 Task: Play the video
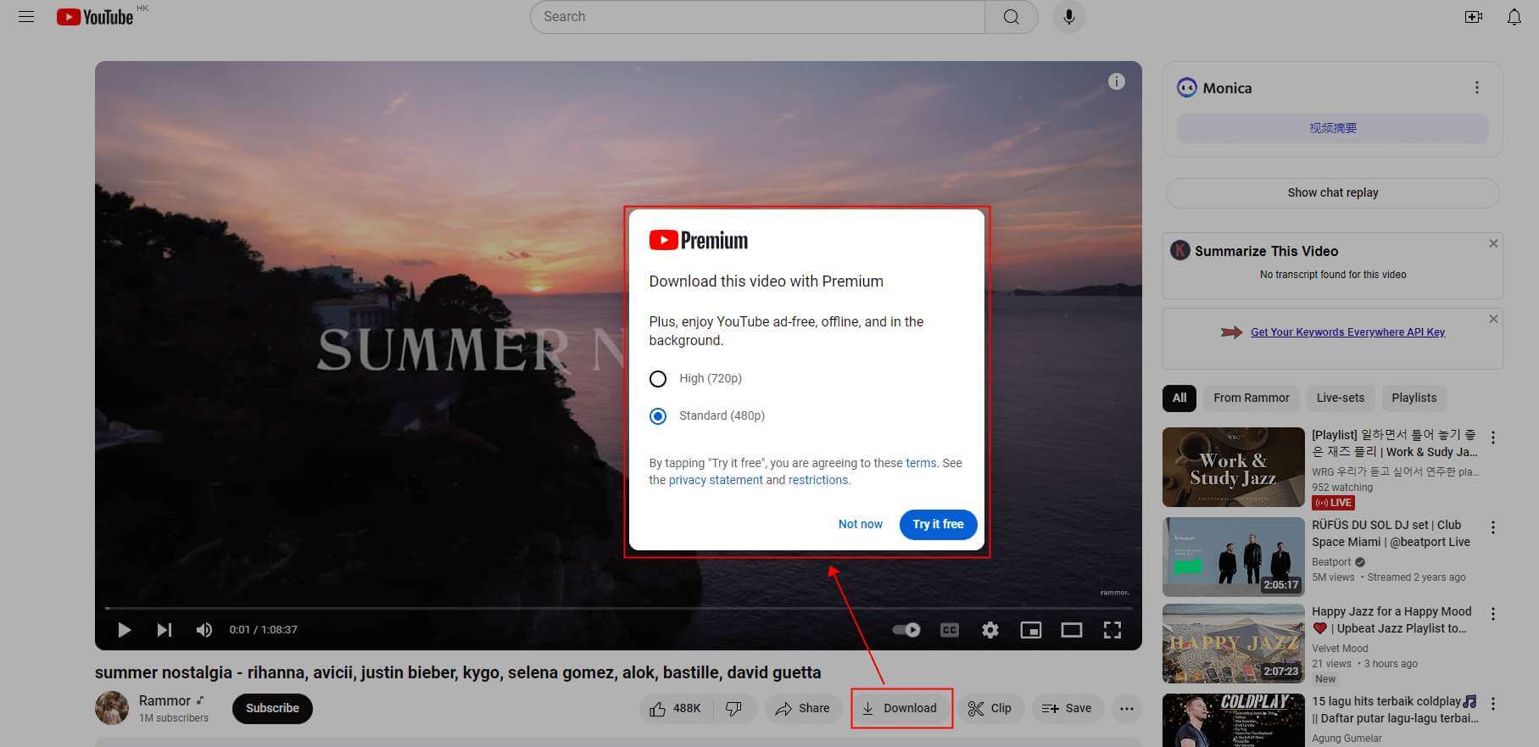pyautogui.click(x=125, y=630)
